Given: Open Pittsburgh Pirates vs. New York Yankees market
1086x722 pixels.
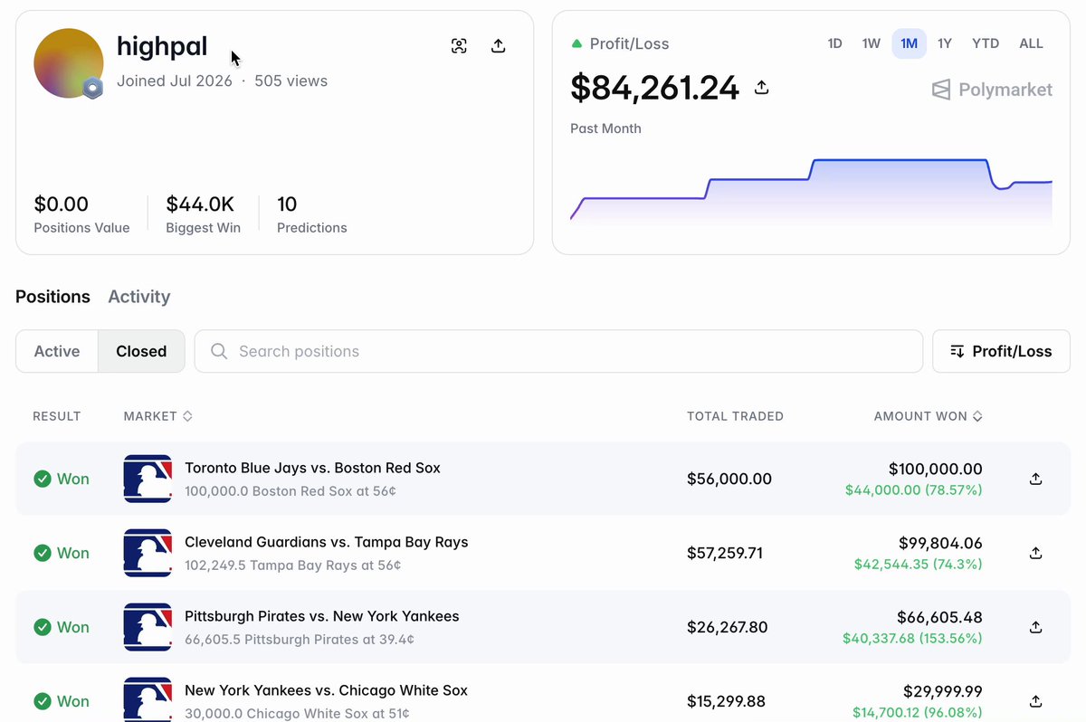Looking at the screenshot, I should [322, 616].
